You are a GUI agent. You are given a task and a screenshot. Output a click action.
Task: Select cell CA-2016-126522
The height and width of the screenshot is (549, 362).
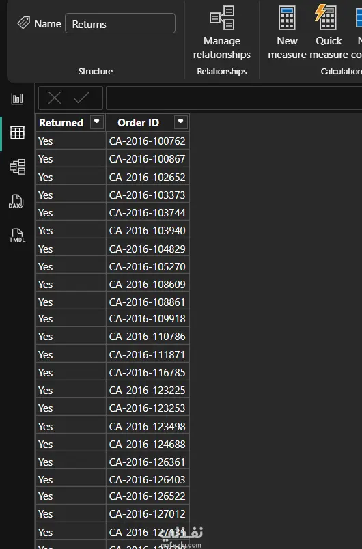tap(148, 496)
